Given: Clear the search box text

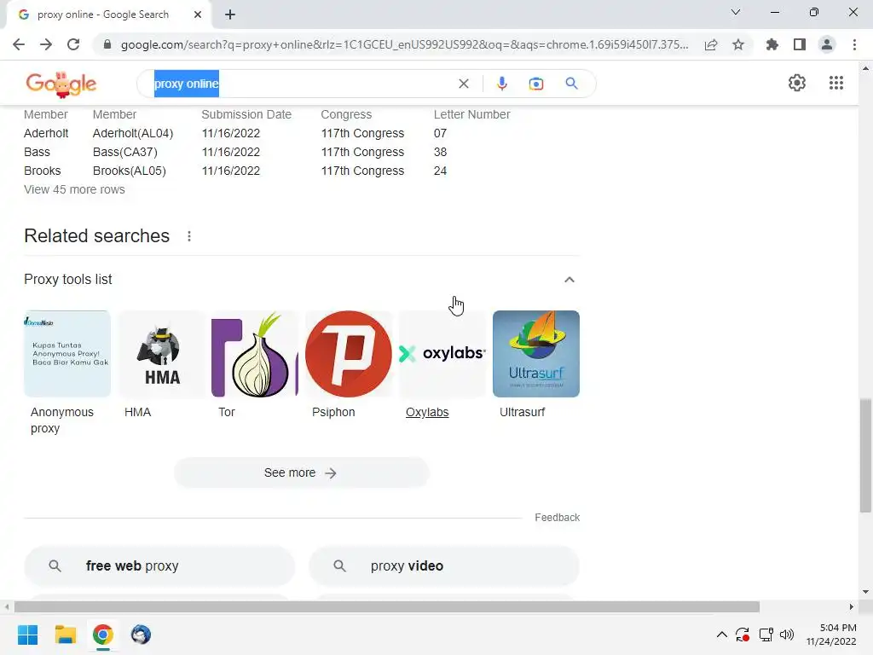Looking at the screenshot, I should tap(464, 84).
